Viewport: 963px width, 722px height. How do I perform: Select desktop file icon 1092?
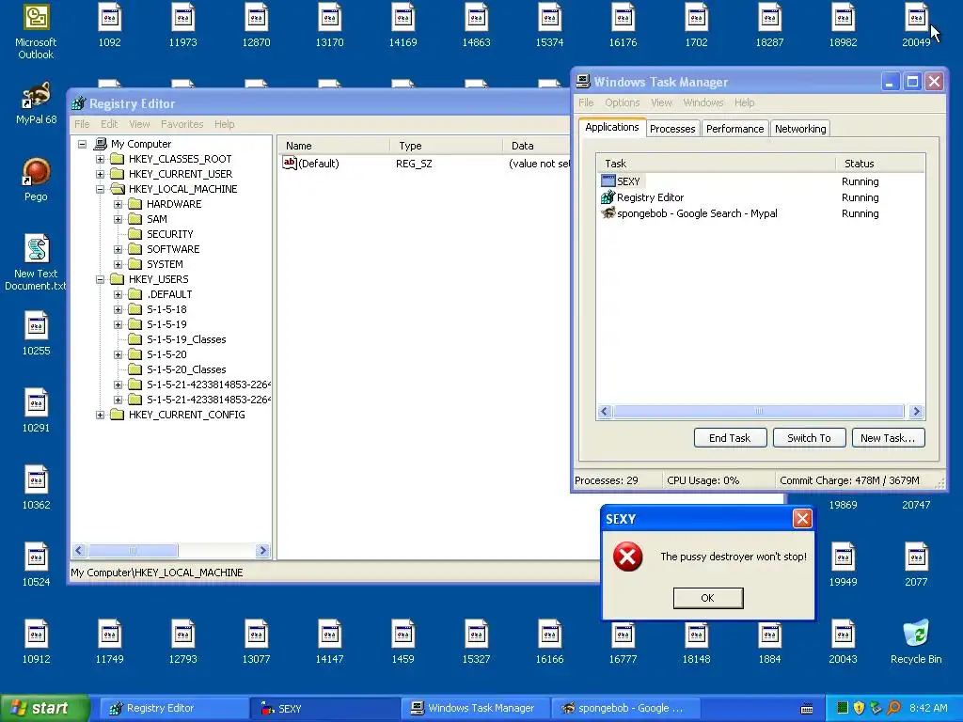109,25
